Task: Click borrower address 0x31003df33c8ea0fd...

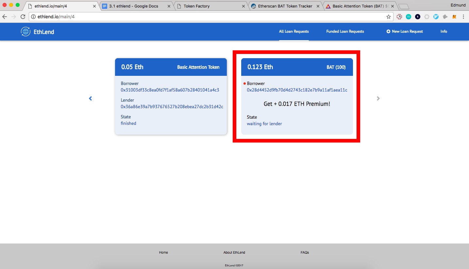Action: point(170,90)
